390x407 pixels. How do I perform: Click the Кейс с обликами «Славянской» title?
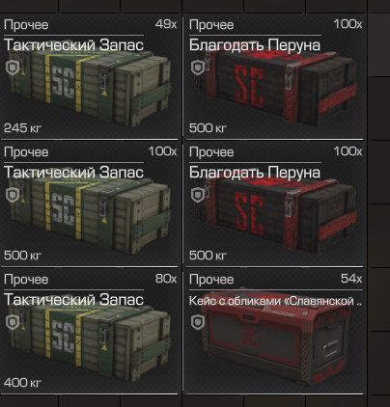pos(275,301)
